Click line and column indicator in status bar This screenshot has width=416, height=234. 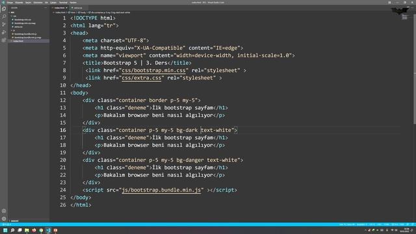(346, 224)
